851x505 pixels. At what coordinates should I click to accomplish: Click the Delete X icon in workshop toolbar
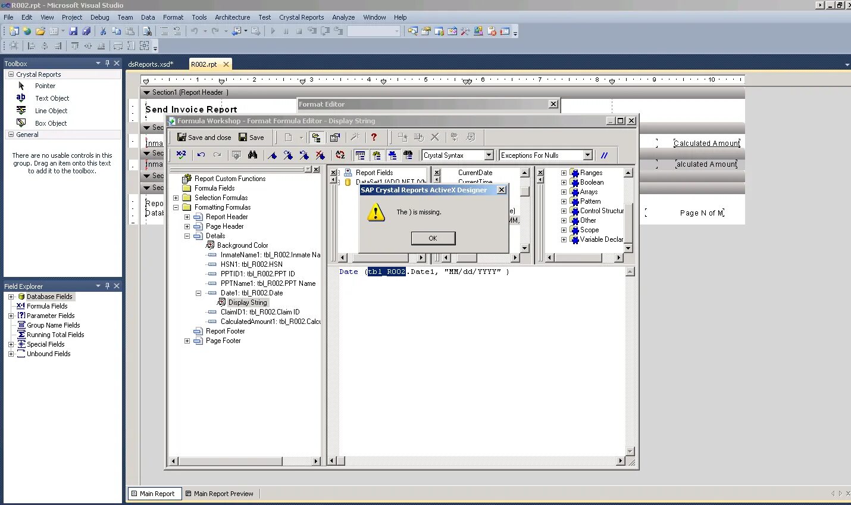click(x=435, y=137)
